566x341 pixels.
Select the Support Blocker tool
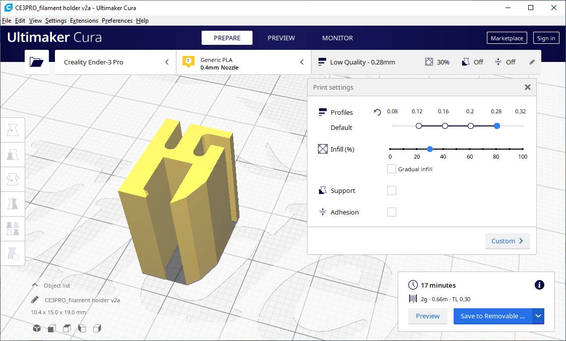pos(13,253)
